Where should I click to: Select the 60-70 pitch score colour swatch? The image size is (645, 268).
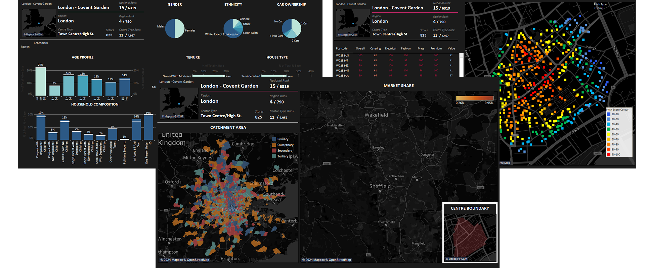pyautogui.click(x=608, y=139)
